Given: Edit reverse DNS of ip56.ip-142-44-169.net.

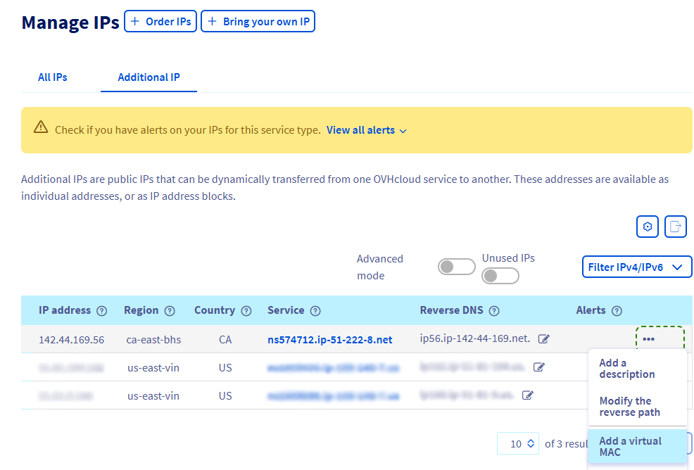Looking at the screenshot, I should click(x=543, y=339).
